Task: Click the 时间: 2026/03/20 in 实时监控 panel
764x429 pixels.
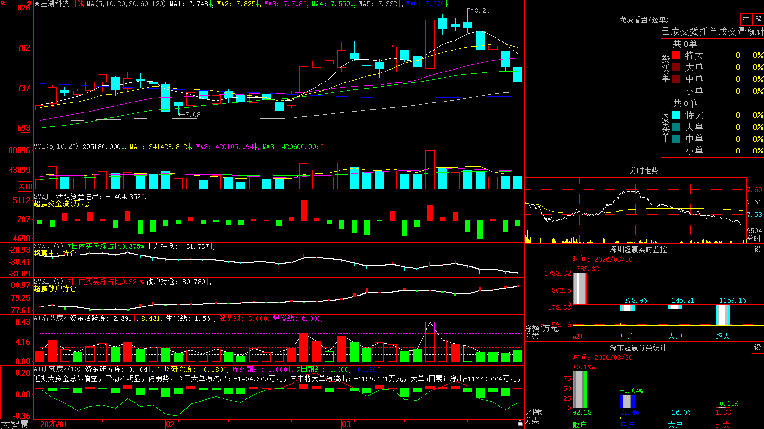Action: click(603, 259)
